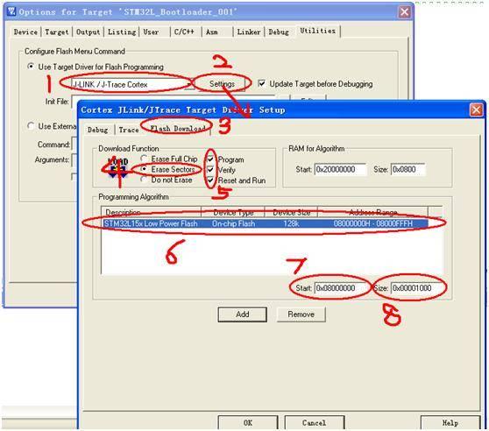The image size is (489, 431).
Task: Close the Options for Target window
Action: pyautogui.click(x=405, y=12)
